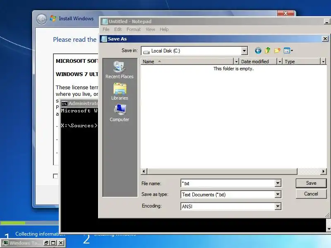
Task: Expand the Save in location dropdown
Action: coord(244,50)
